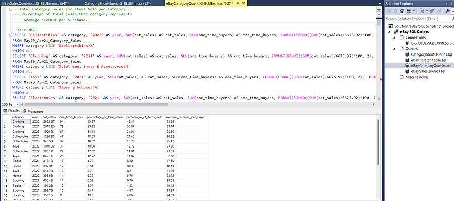Open the document tab list dropdown arrow
454x201 pixels.
click(380, 3)
